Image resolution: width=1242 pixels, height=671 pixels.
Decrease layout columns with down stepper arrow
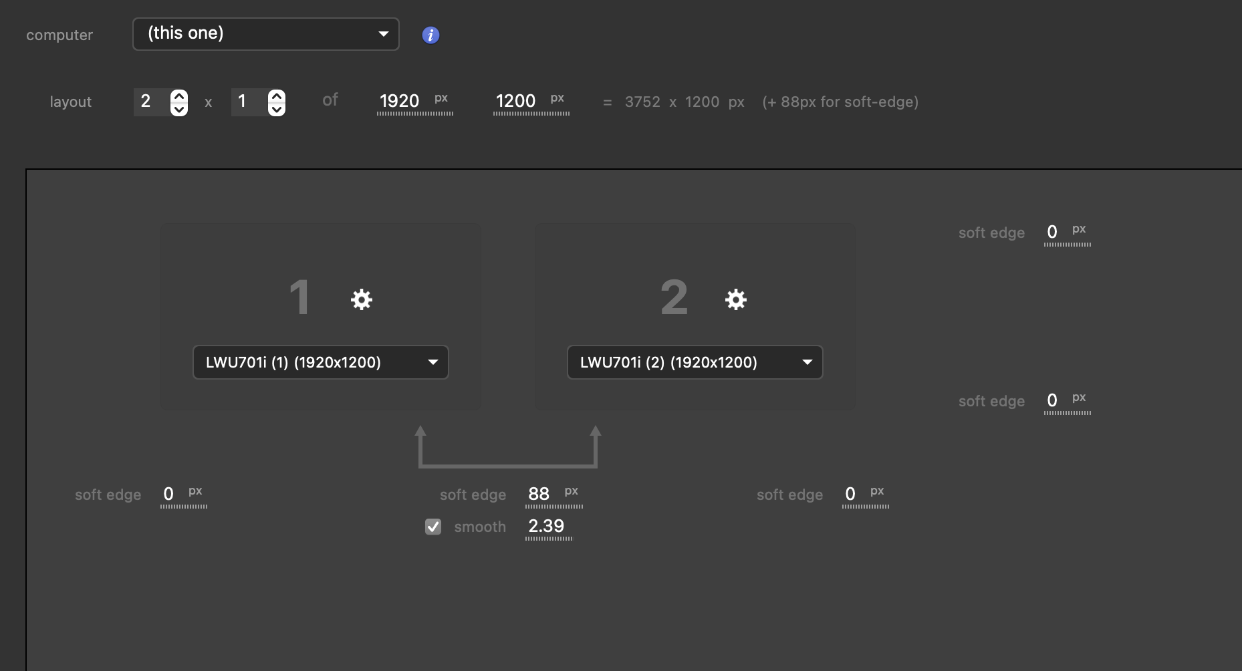tap(178, 109)
